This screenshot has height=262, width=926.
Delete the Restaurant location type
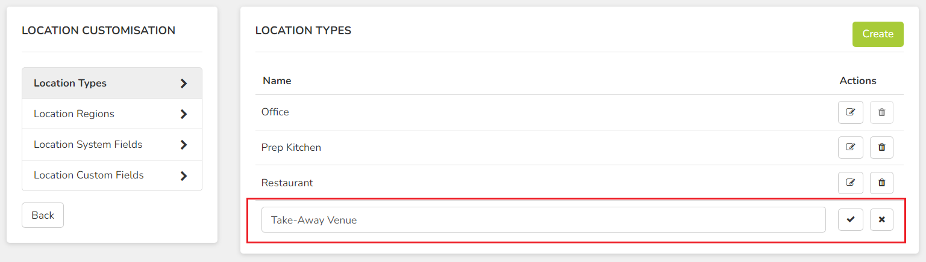(881, 183)
